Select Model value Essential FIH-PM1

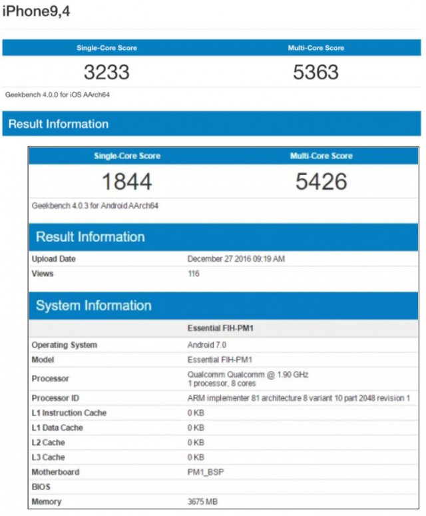pyautogui.click(x=220, y=360)
